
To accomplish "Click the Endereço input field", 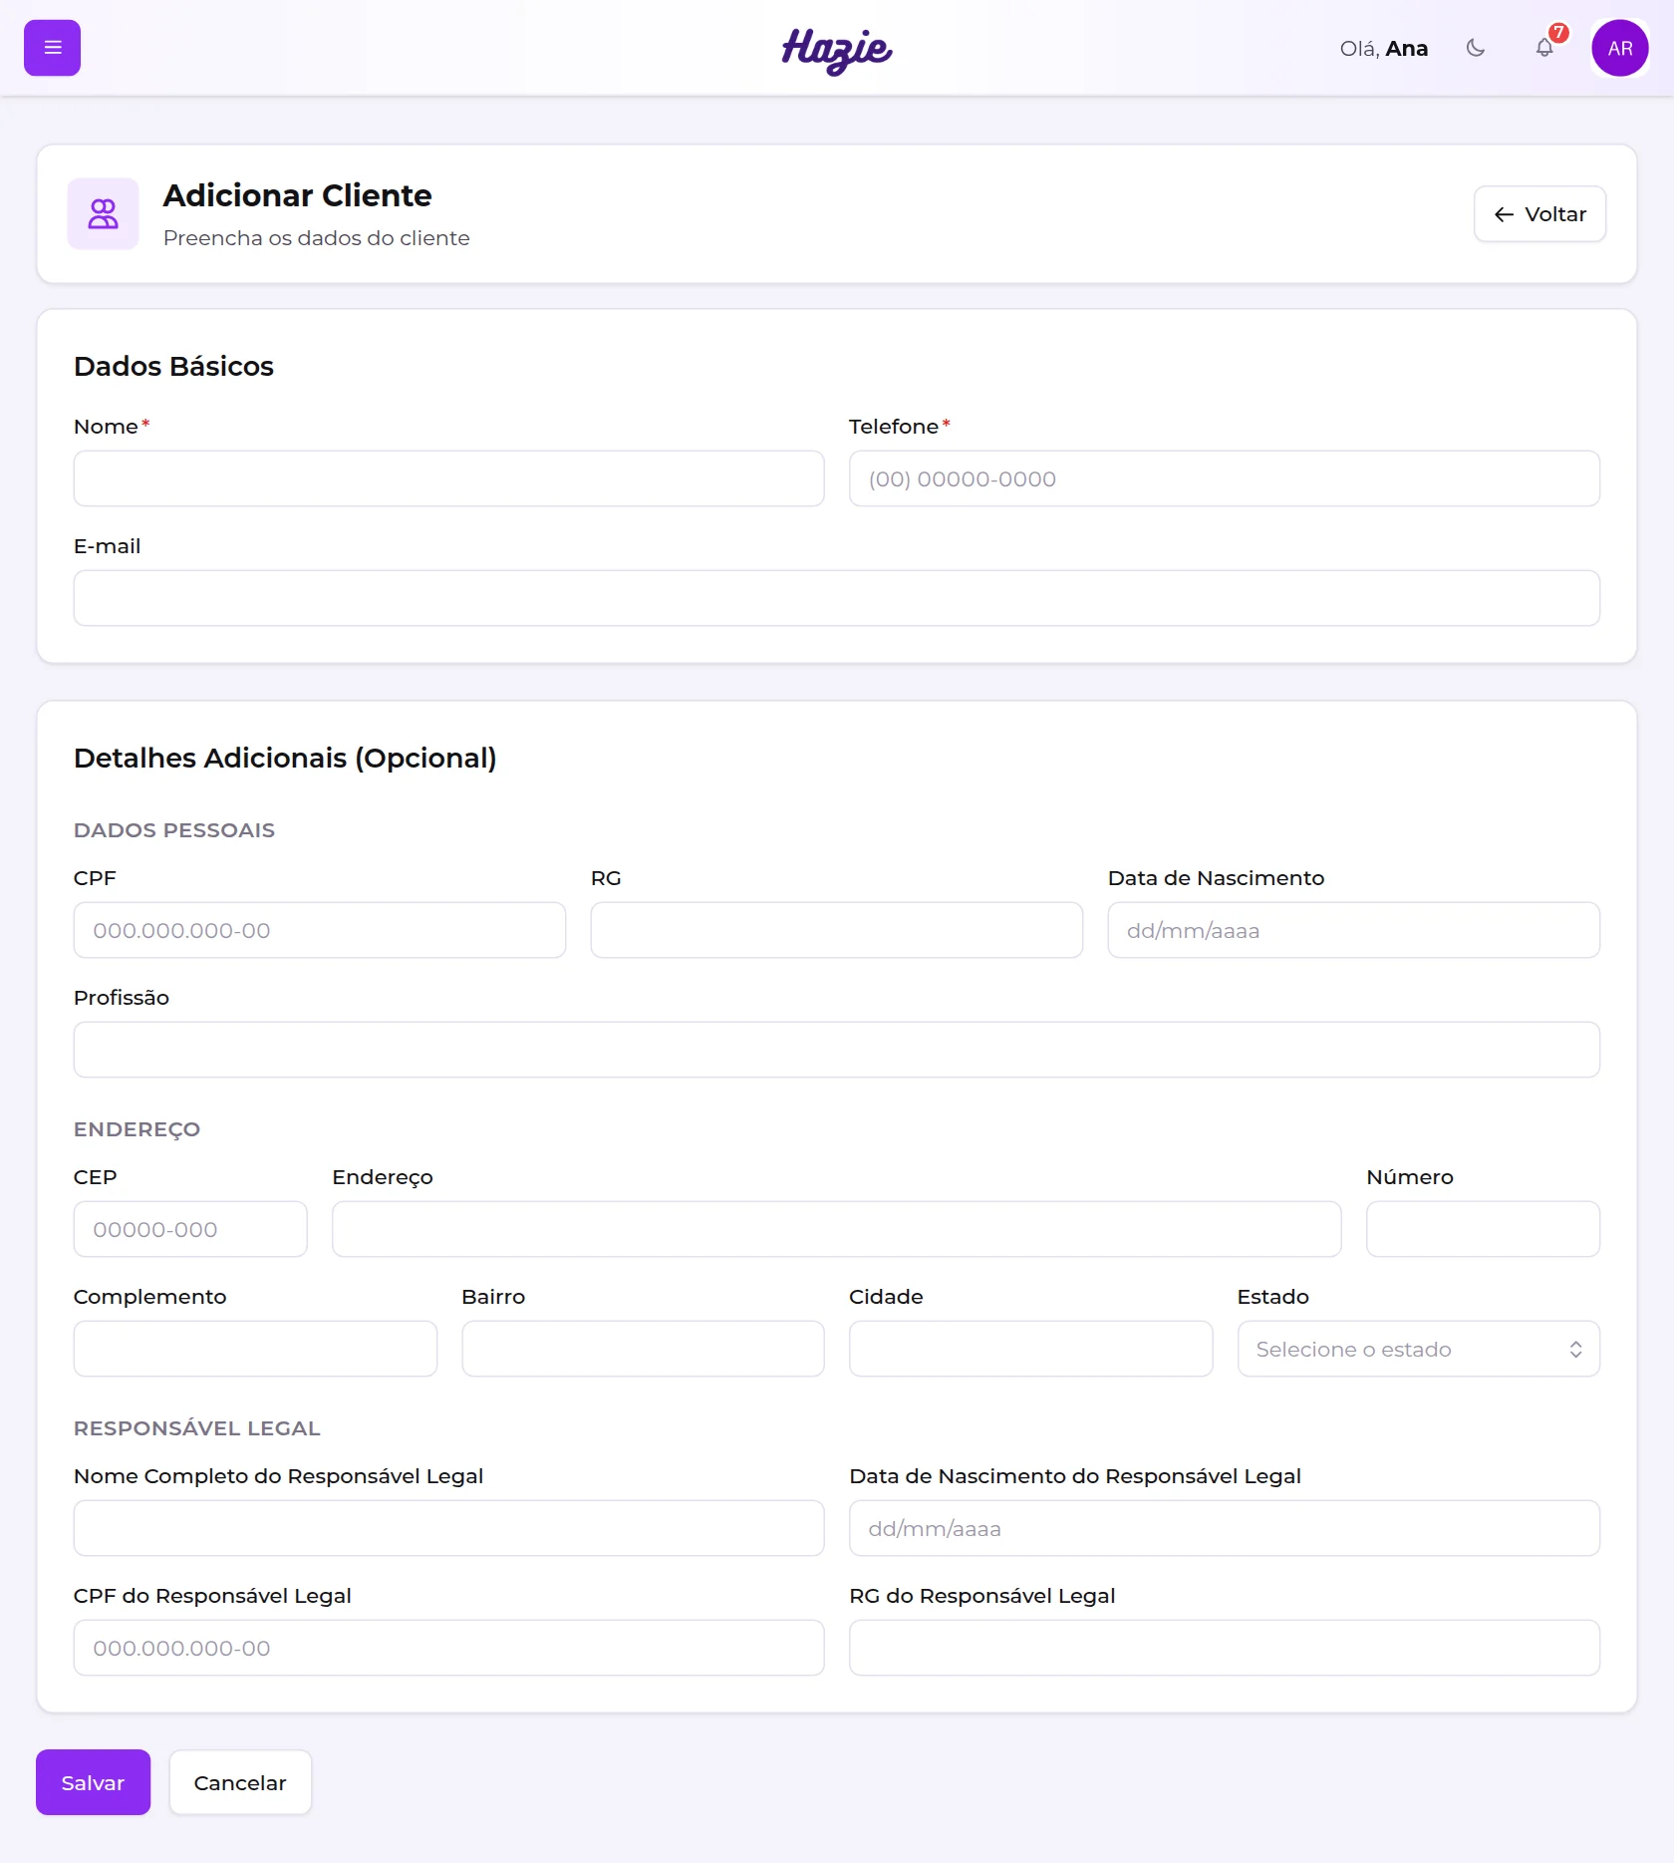I will (x=837, y=1229).
